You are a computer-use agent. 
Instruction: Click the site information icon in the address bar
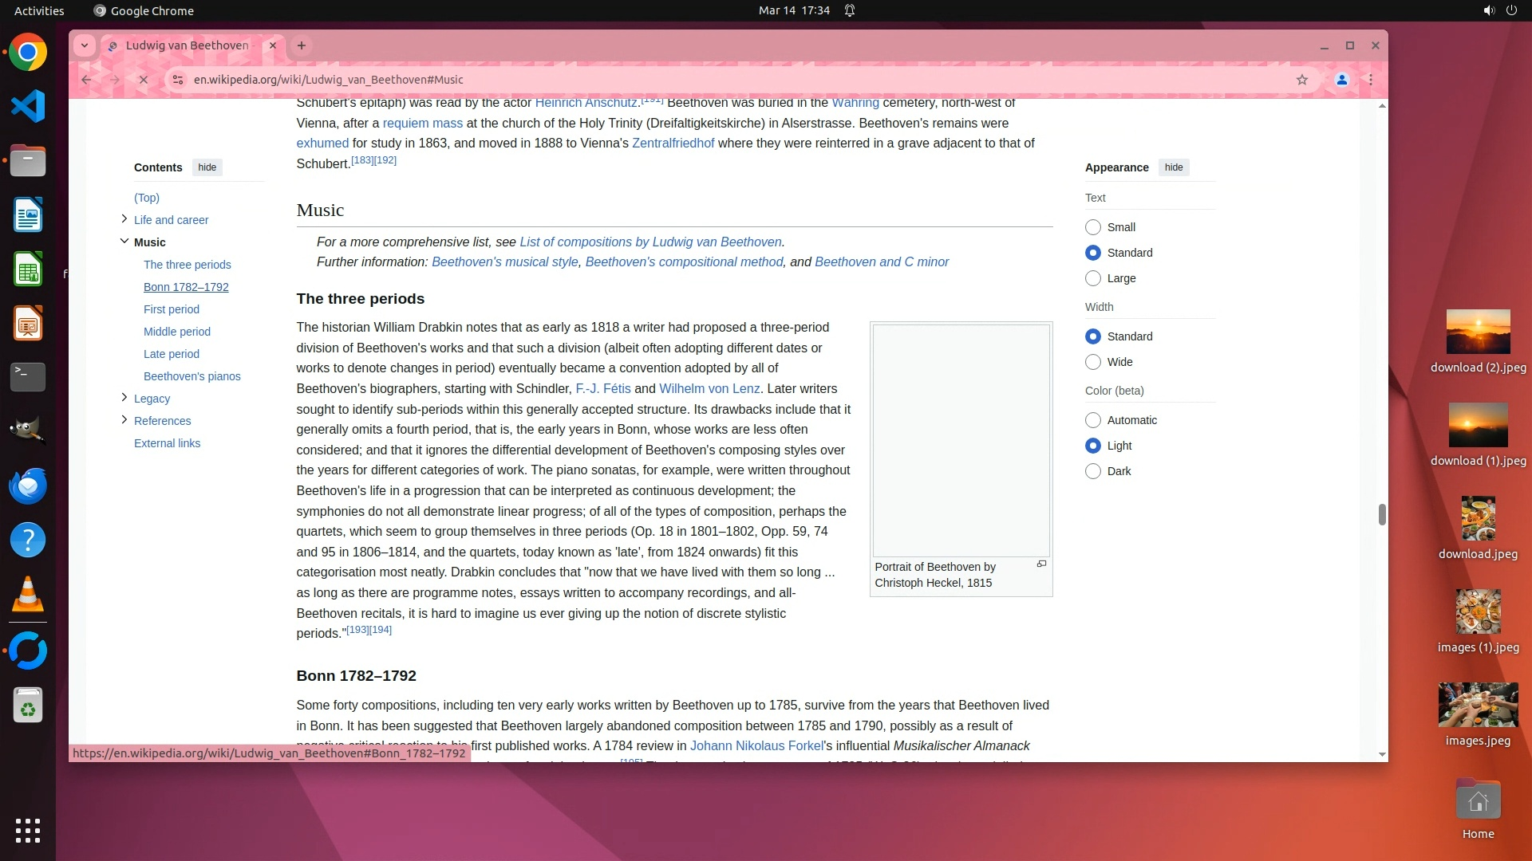click(178, 80)
